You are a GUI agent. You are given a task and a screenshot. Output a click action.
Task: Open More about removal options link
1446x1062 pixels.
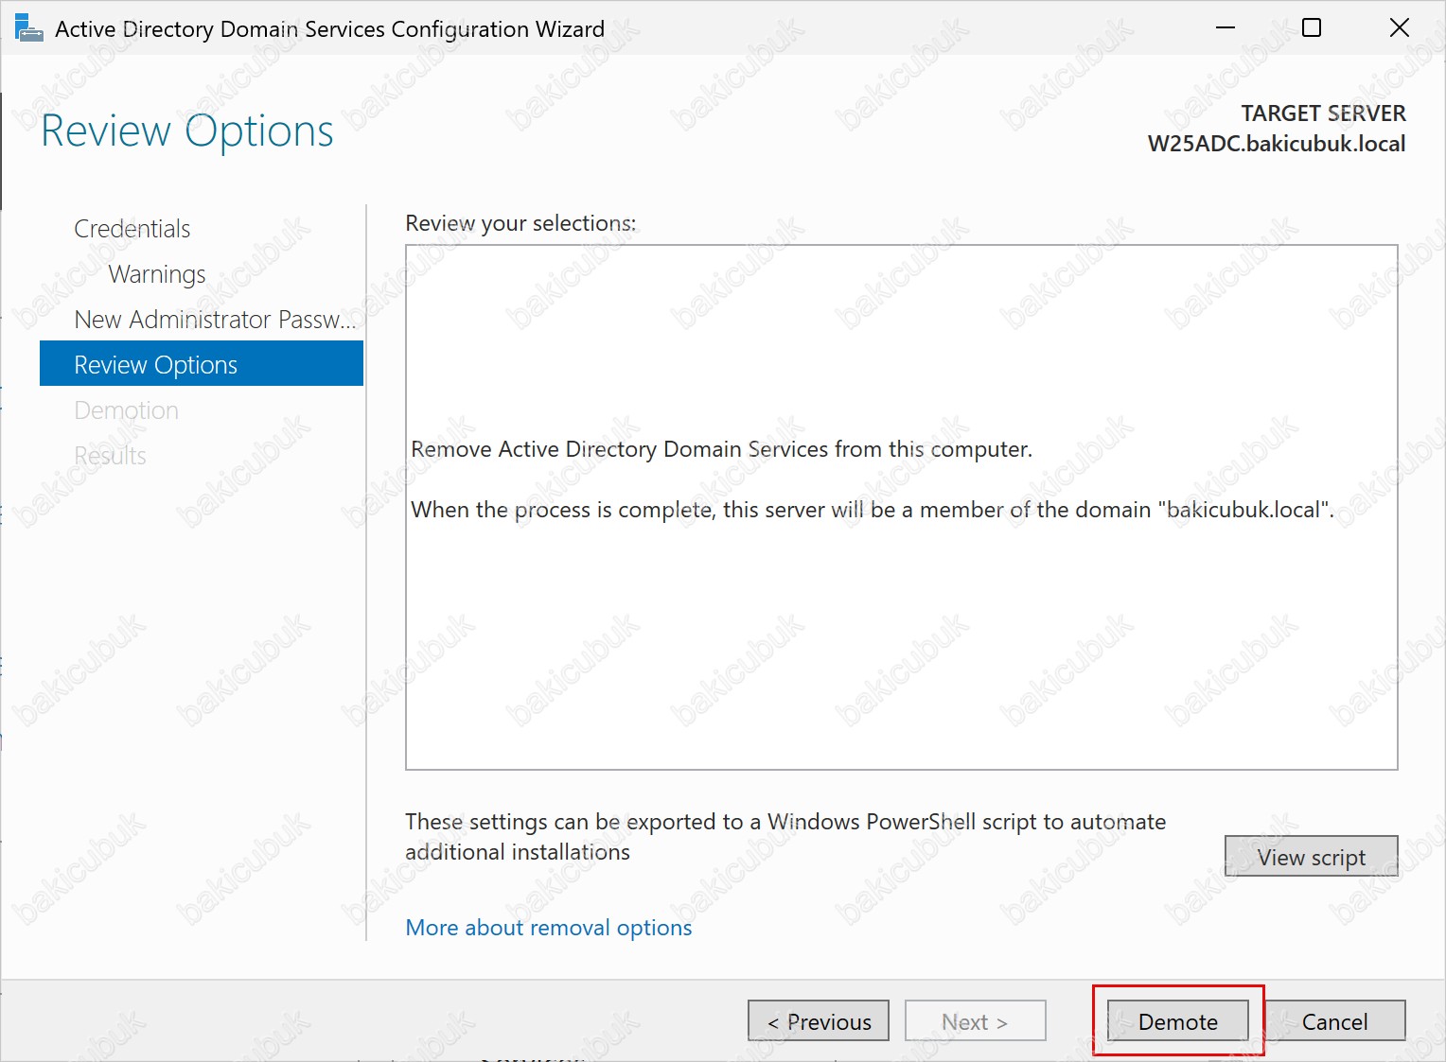[x=549, y=928]
